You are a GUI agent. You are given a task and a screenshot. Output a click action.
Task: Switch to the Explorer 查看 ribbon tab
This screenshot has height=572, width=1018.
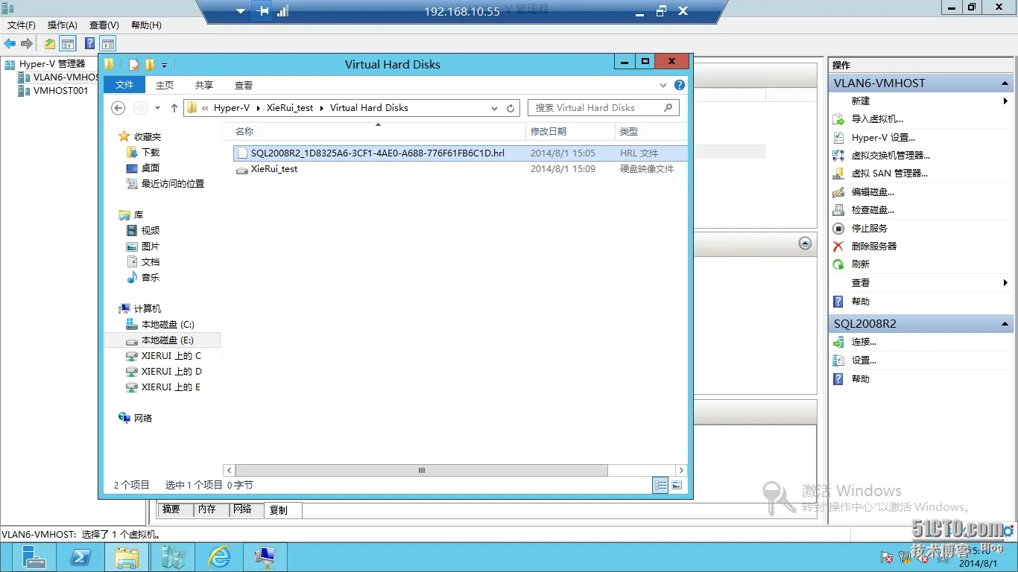(244, 85)
